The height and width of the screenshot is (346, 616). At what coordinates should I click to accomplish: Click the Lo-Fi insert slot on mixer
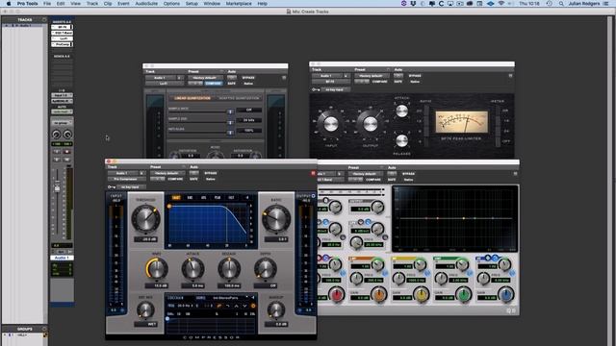tap(62, 38)
